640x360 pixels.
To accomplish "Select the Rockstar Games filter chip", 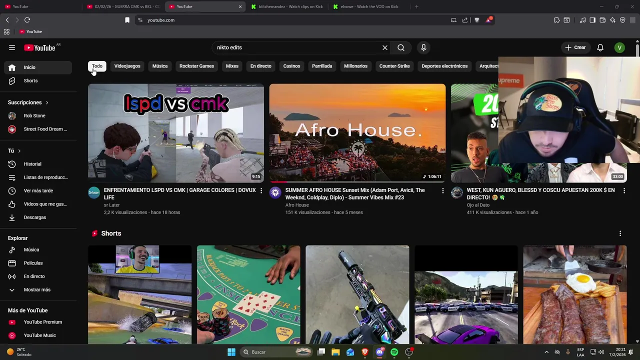I will (196, 66).
